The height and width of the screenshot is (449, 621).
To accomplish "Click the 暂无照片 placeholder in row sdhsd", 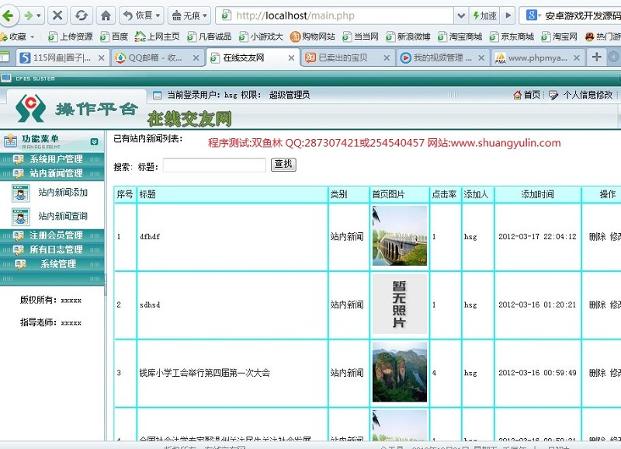I will click(x=400, y=304).
